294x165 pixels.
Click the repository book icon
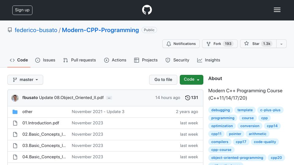pyautogui.click(x=10, y=30)
